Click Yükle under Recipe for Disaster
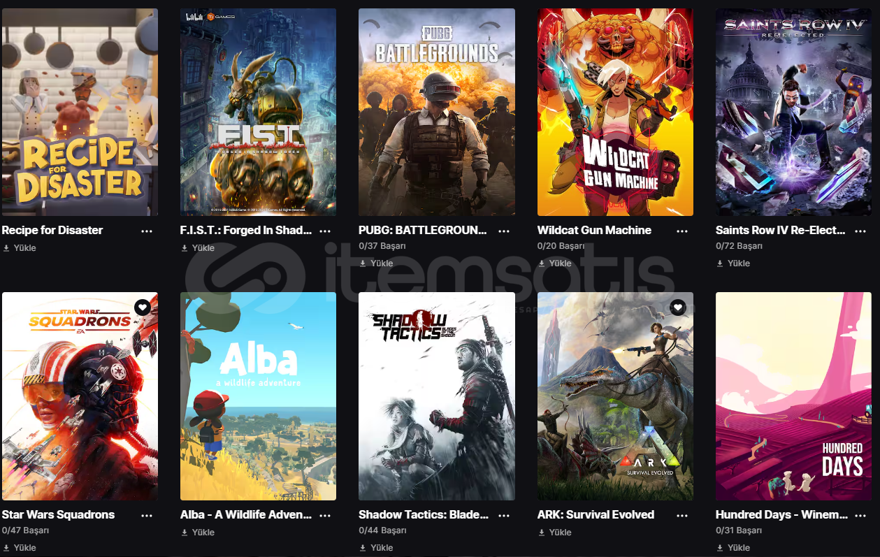This screenshot has height=557, width=880. [20, 248]
